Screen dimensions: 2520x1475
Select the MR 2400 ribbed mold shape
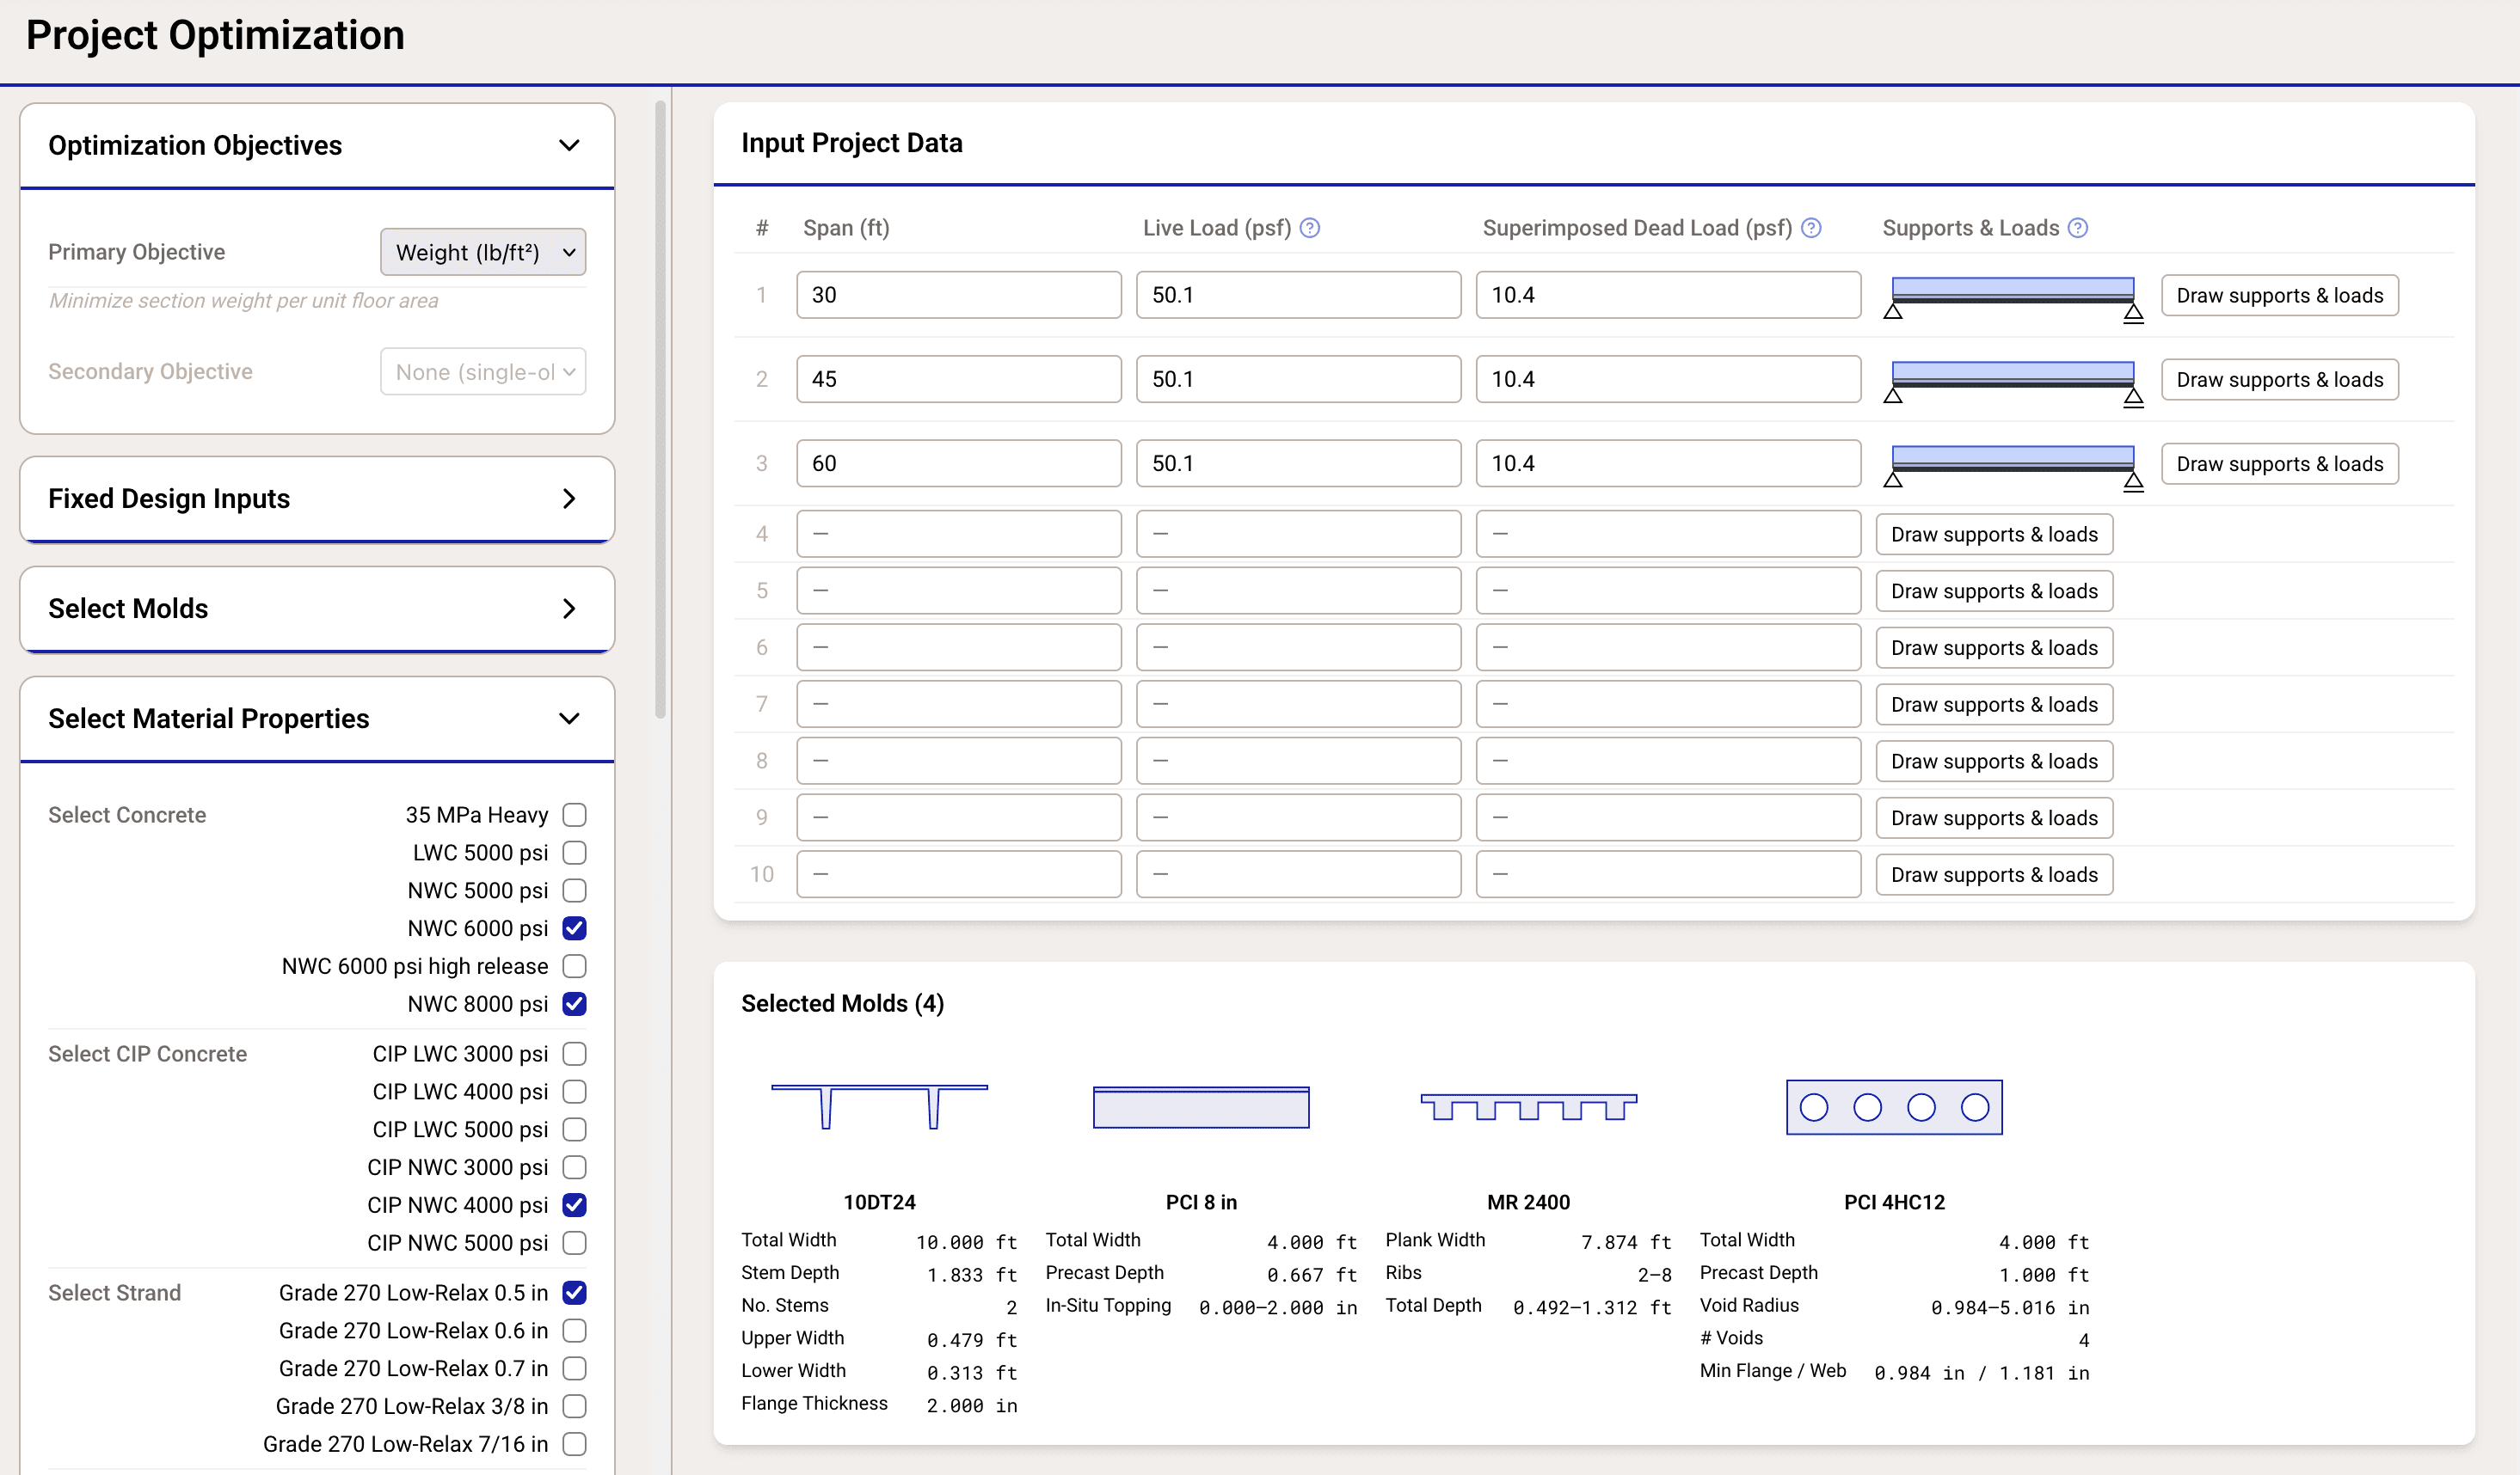click(1528, 1106)
